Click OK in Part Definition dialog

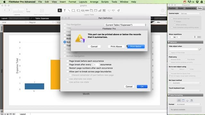pos(142,87)
